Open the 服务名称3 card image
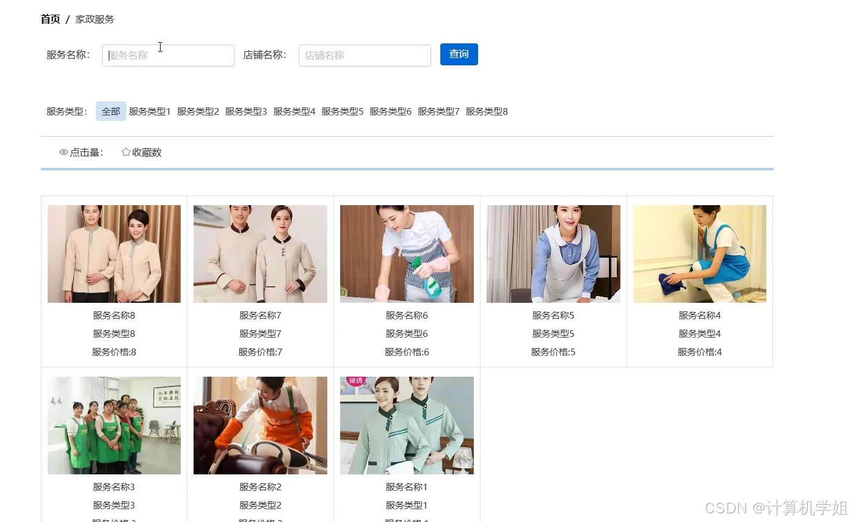 114,426
